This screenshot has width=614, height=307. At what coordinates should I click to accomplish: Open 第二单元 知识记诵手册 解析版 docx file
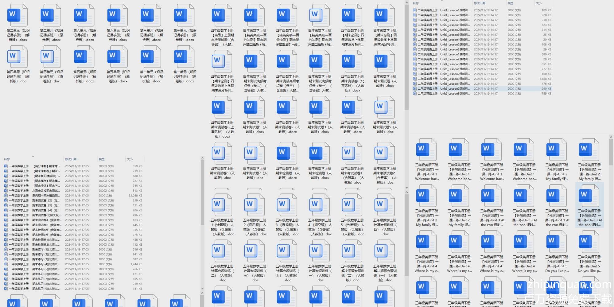coord(18,15)
